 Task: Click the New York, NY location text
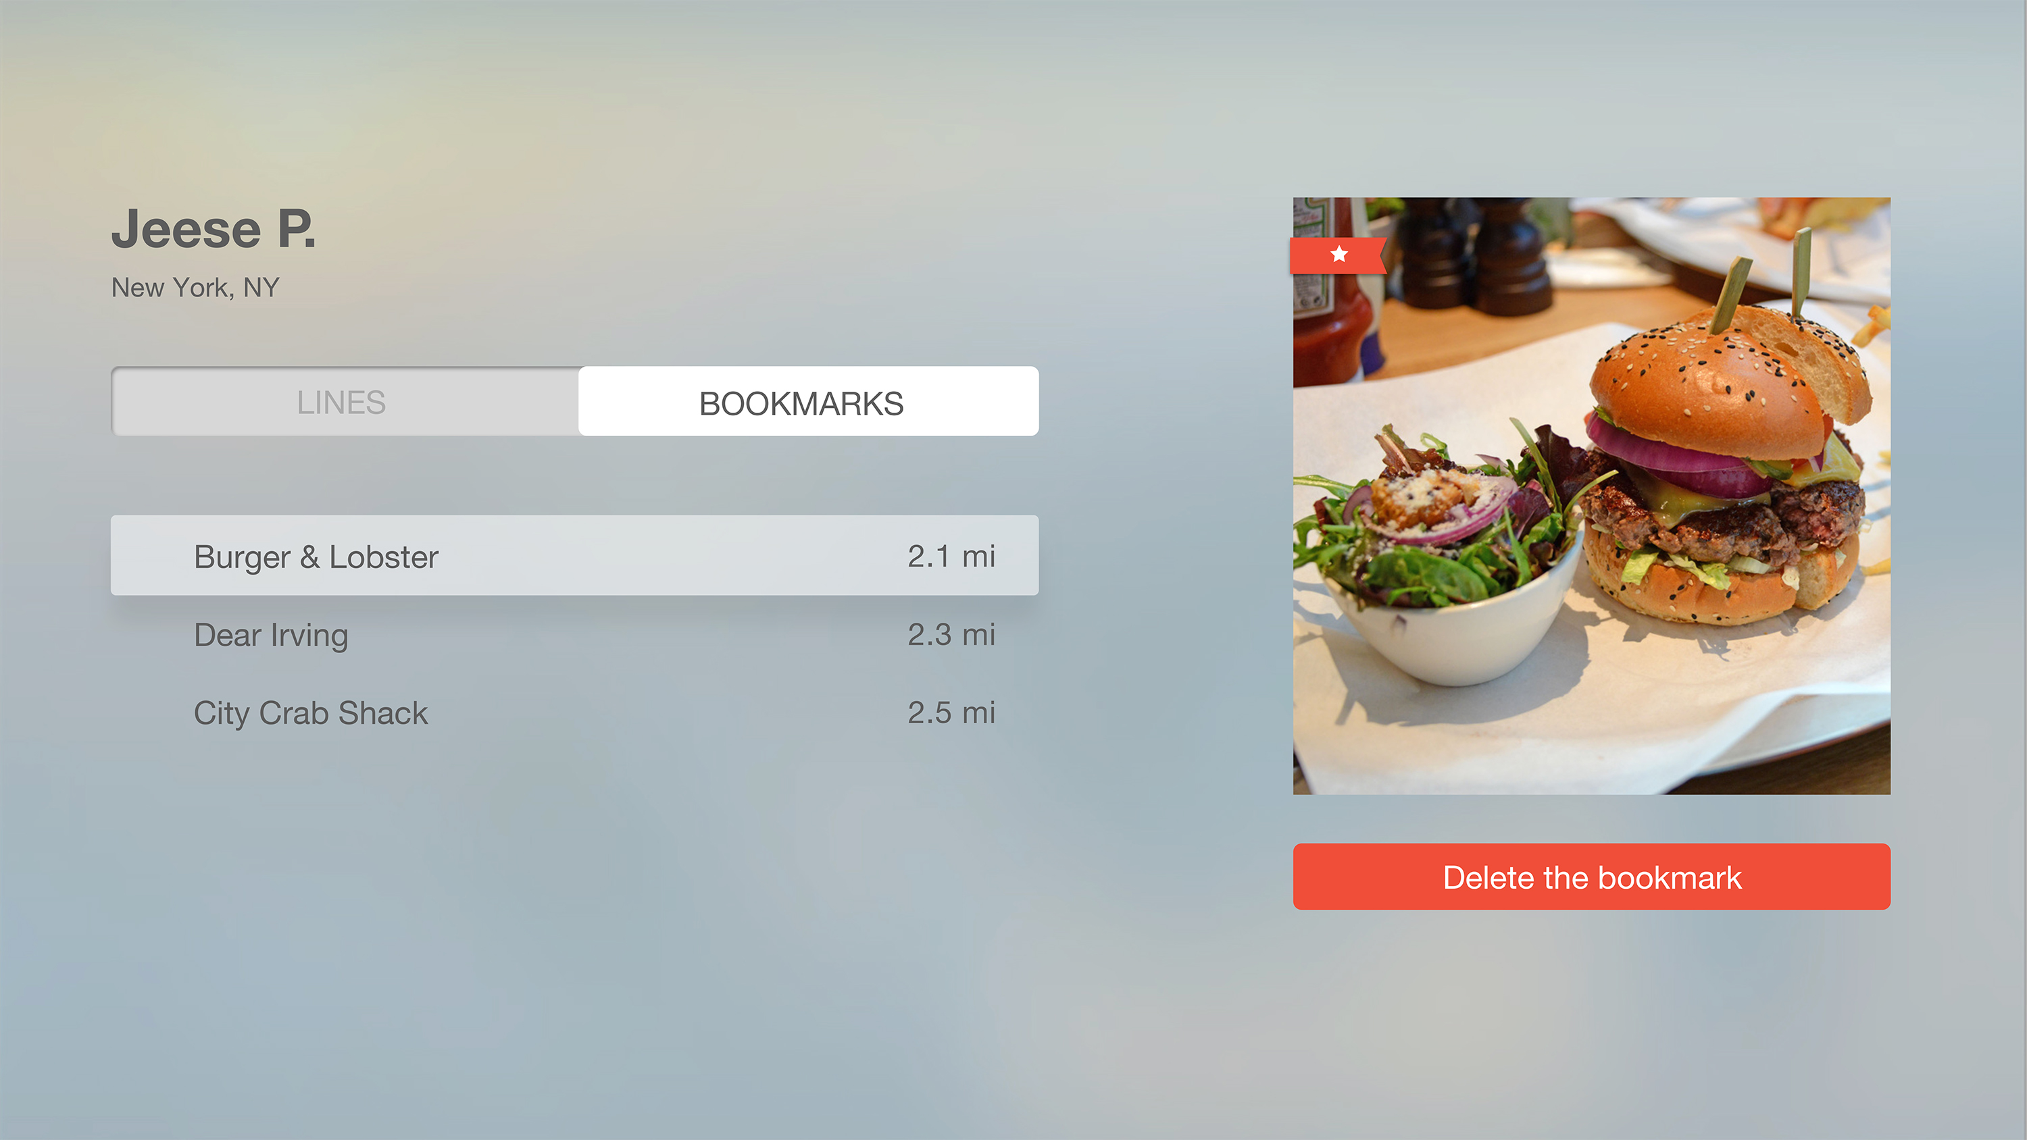click(195, 288)
